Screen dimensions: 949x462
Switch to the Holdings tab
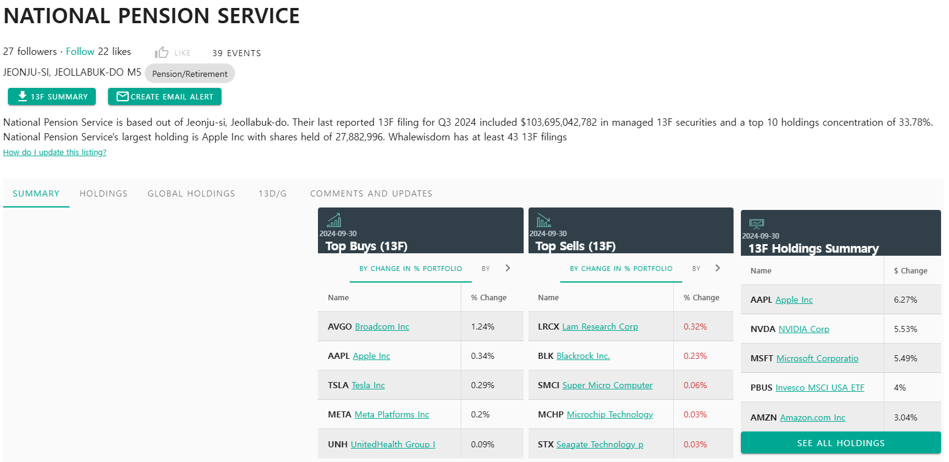(104, 193)
